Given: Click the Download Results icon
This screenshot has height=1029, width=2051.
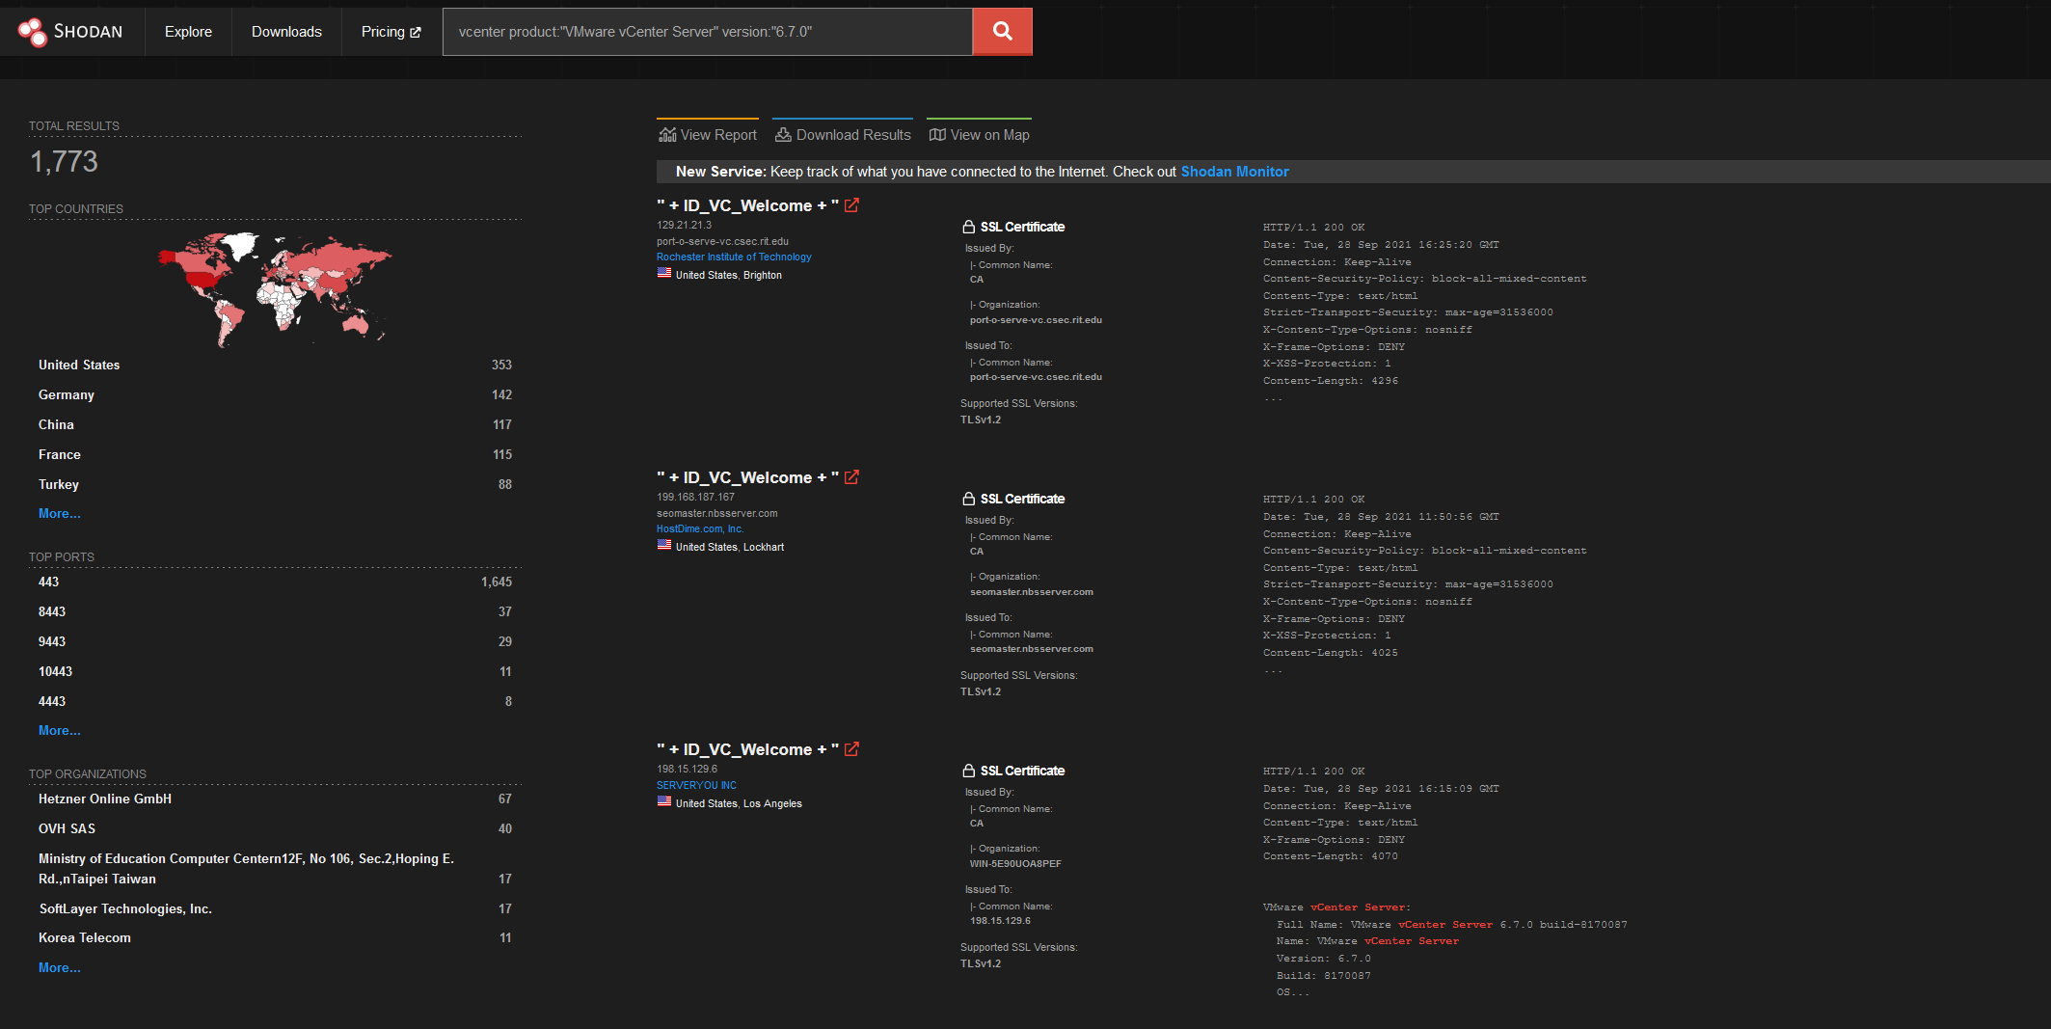Looking at the screenshot, I should 783,135.
